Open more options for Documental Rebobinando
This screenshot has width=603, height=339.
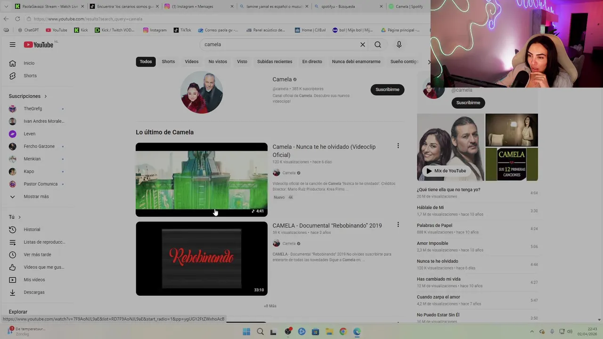(x=398, y=225)
